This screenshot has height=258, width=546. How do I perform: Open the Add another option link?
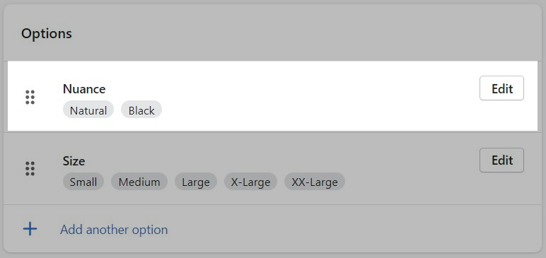click(114, 230)
